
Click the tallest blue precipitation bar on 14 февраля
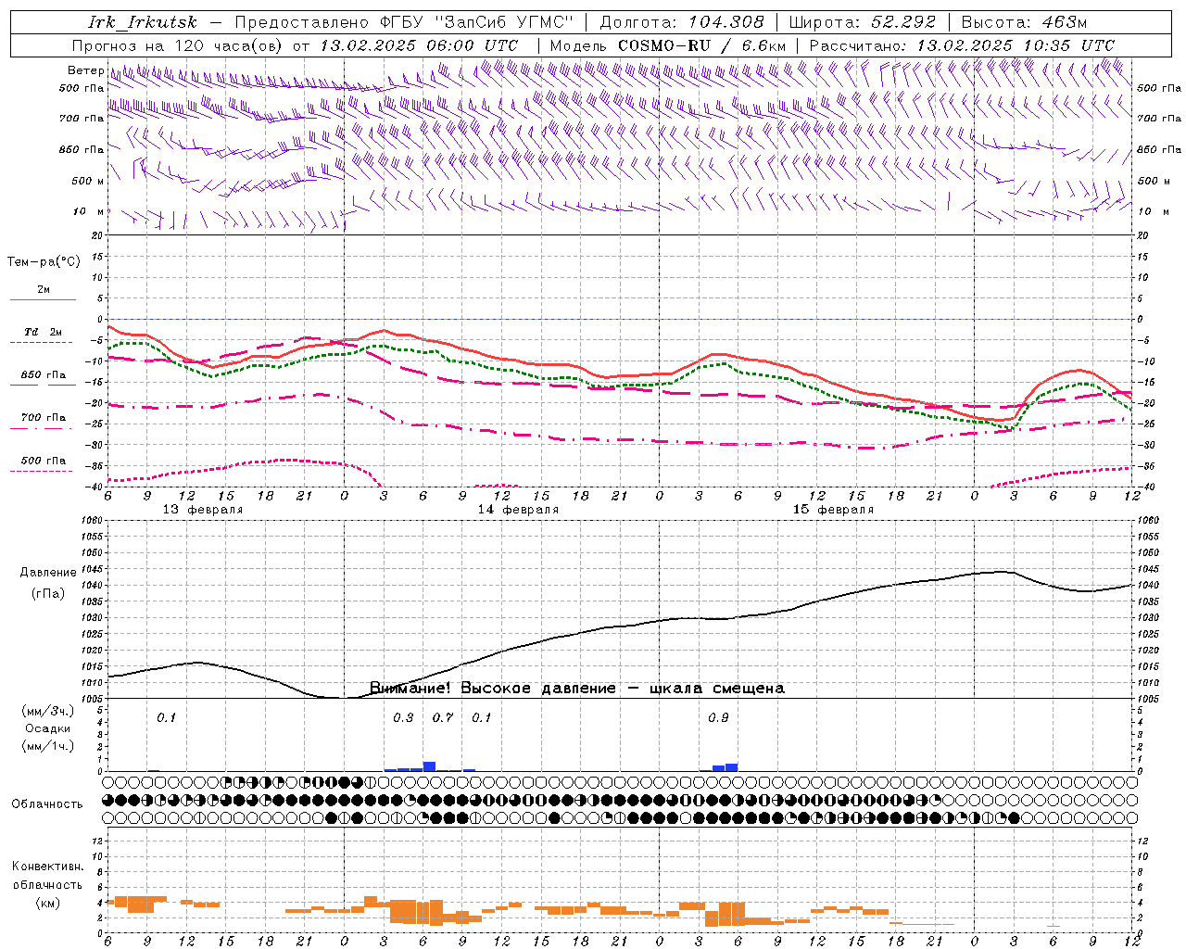coord(430,766)
